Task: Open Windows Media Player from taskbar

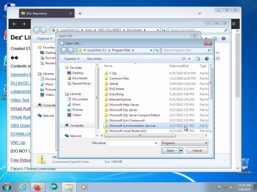Action: coord(84,187)
